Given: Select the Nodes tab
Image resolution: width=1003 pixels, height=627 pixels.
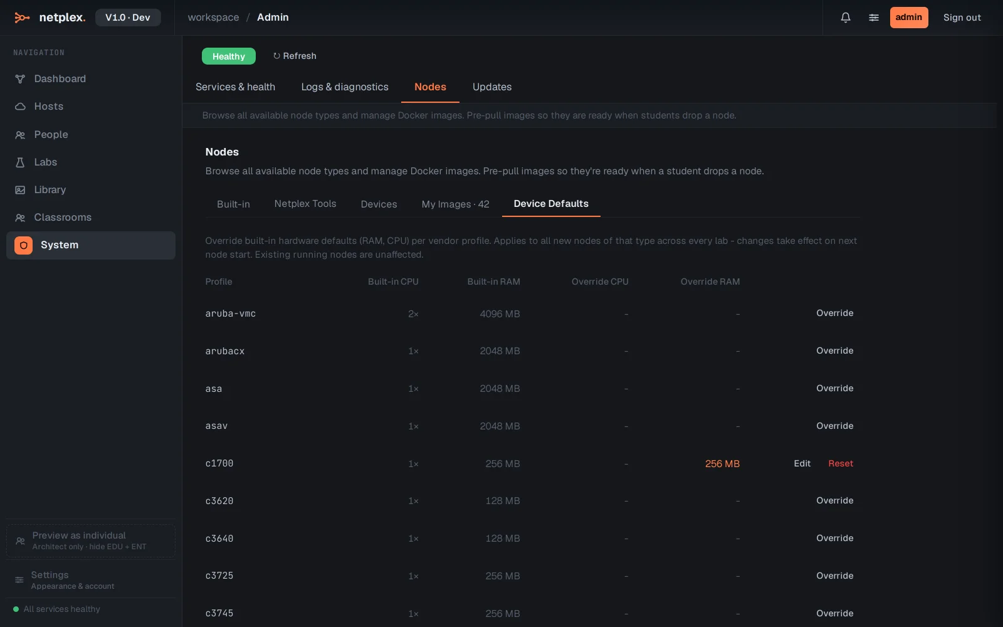Looking at the screenshot, I should (430, 87).
